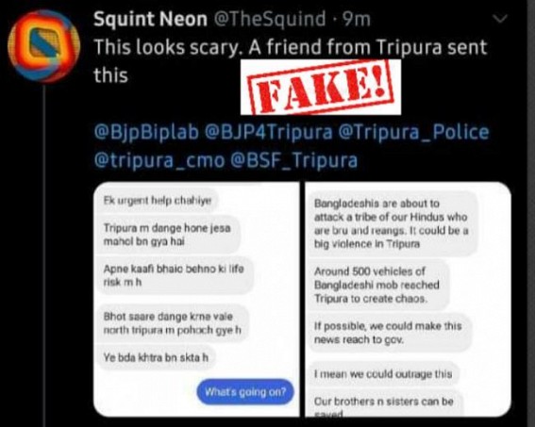
Task: Open Squint Neon's profile avatar
Action: 43,46
